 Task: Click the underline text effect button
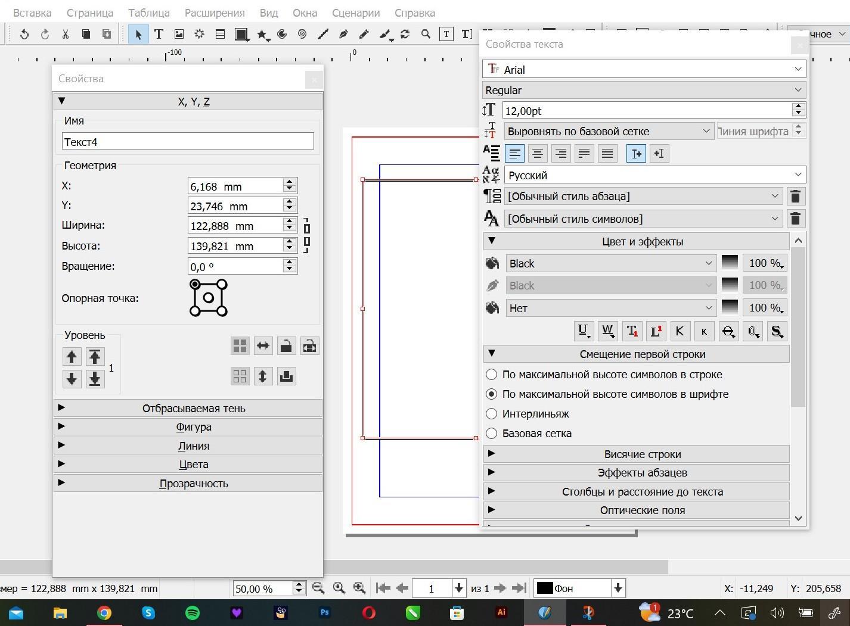pos(583,331)
